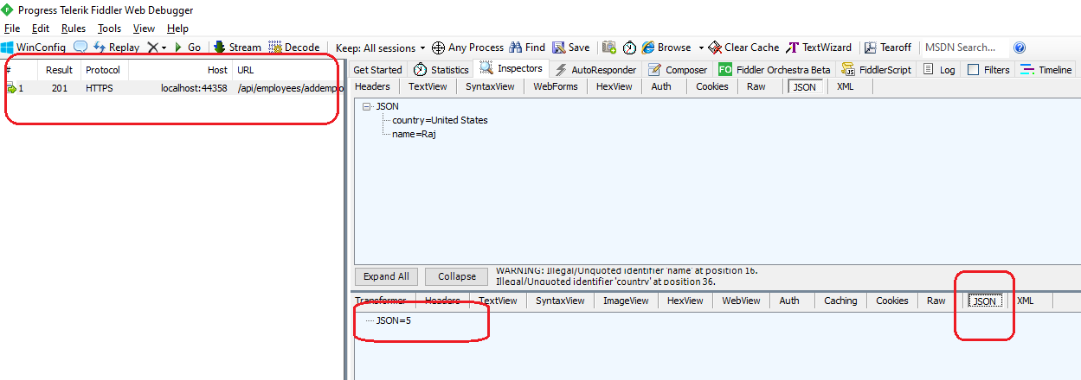Image resolution: width=1081 pixels, height=380 pixels.
Task: Click the Go resume button
Action: (x=187, y=47)
